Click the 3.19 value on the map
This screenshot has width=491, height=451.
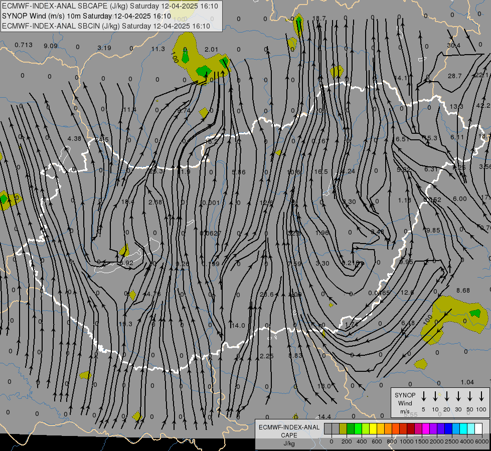click(x=104, y=48)
